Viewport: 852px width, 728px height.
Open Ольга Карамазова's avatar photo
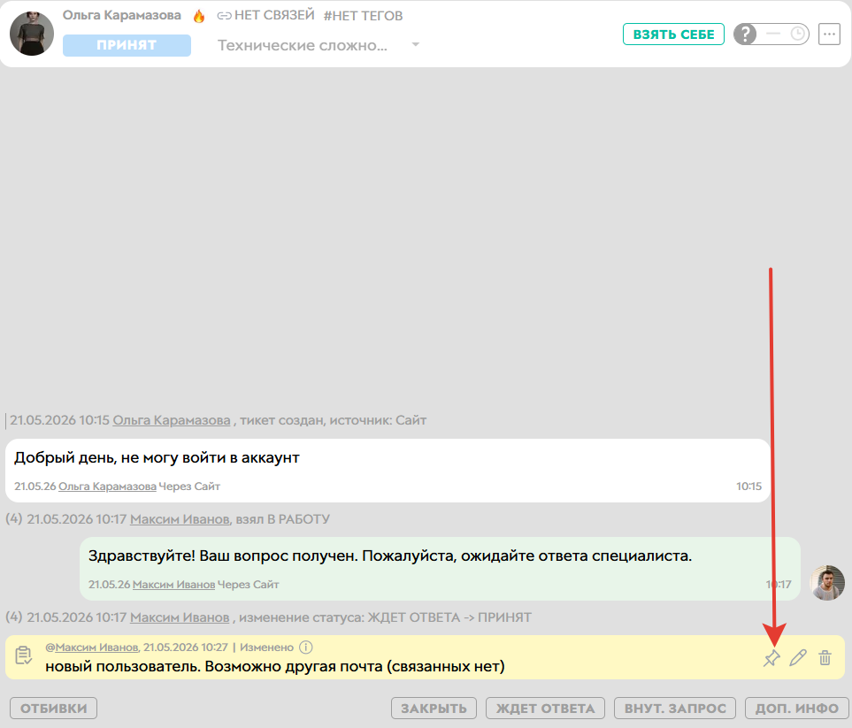tap(32, 34)
